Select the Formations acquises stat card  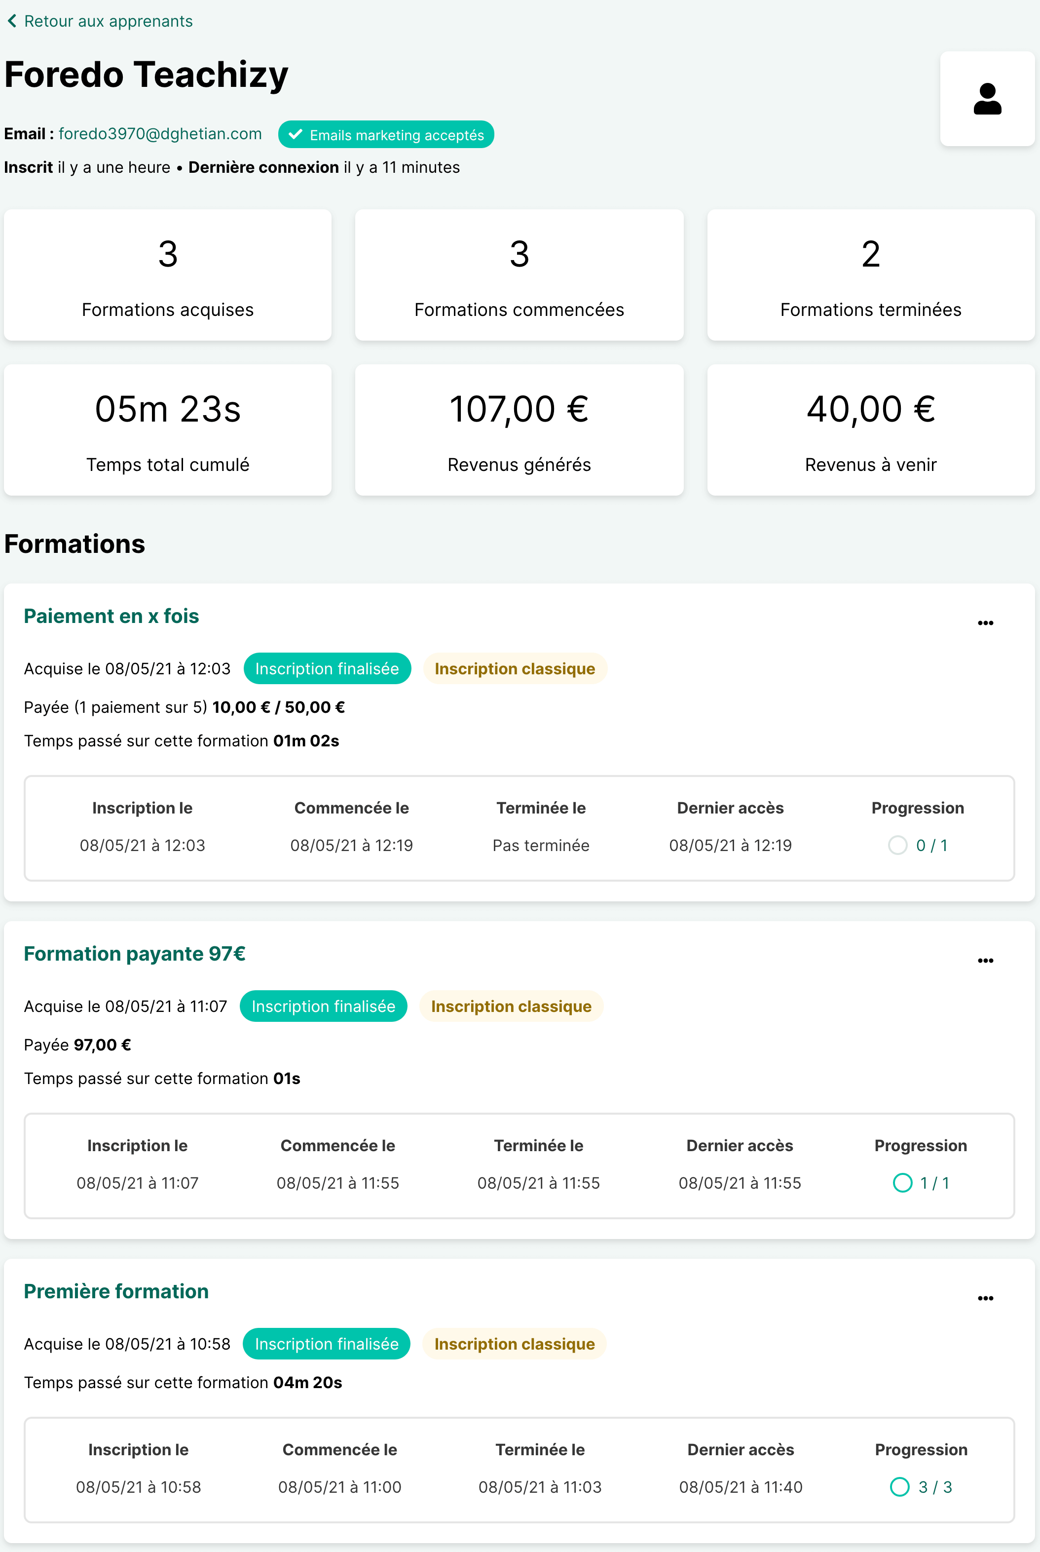coord(168,275)
